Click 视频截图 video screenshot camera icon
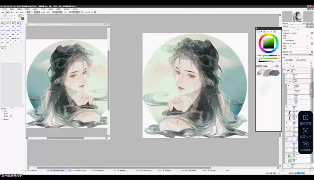The height and width of the screenshot is (180, 314). [x=305, y=146]
